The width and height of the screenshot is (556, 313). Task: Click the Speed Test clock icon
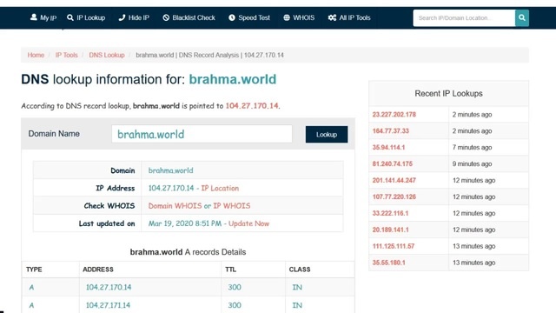(232, 17)
